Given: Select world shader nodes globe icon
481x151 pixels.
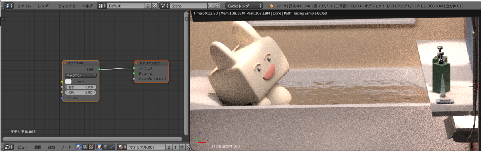Looking at the screenshot, I should pyautogui.click(x=106, y=147).
